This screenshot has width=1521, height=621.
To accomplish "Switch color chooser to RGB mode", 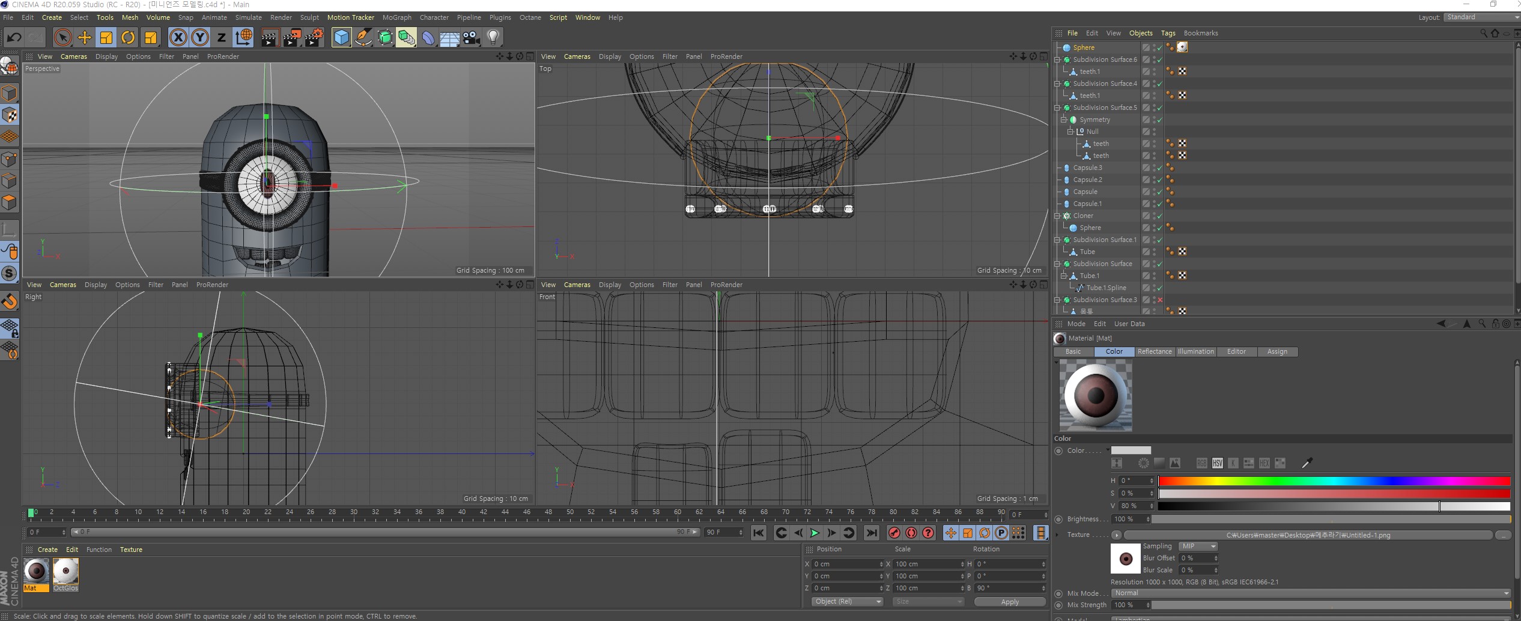I will [1201, 463].
